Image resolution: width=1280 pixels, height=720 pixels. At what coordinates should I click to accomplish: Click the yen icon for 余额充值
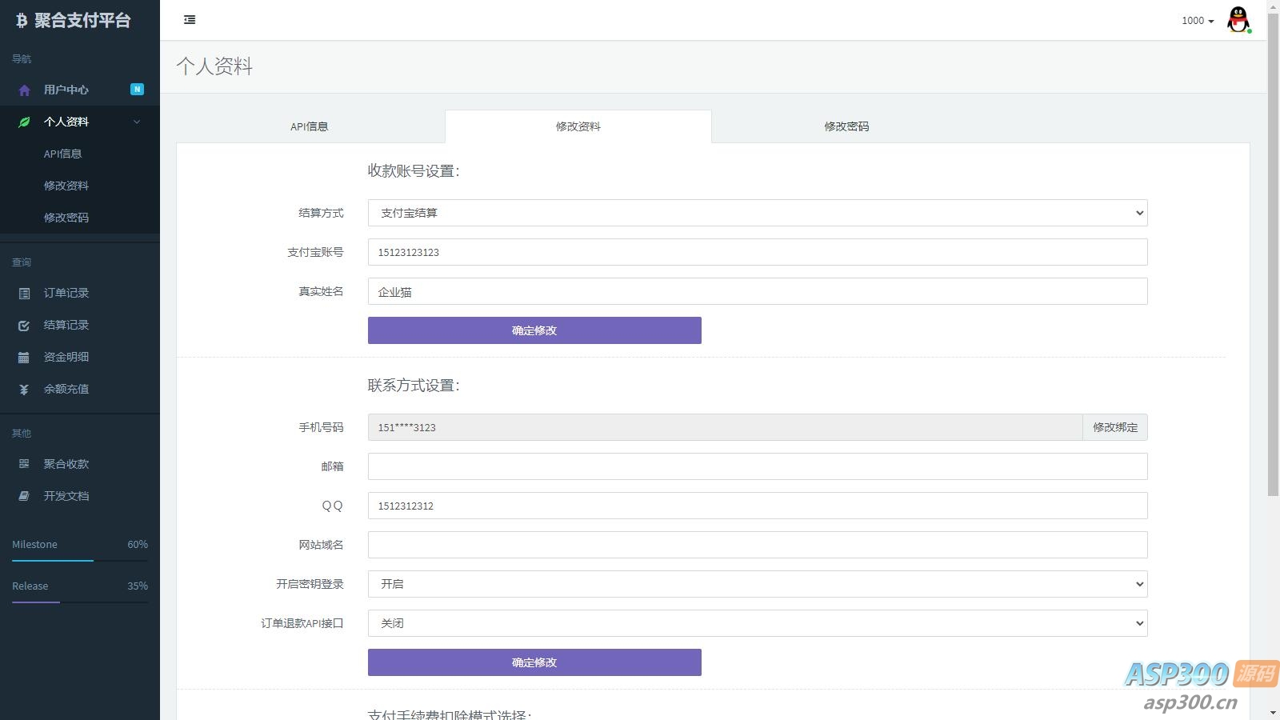click(x=24, y=390)
